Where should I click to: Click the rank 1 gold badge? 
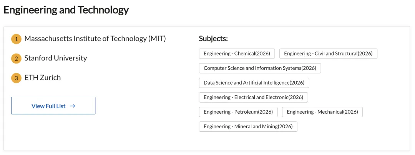tap(16, 39)
